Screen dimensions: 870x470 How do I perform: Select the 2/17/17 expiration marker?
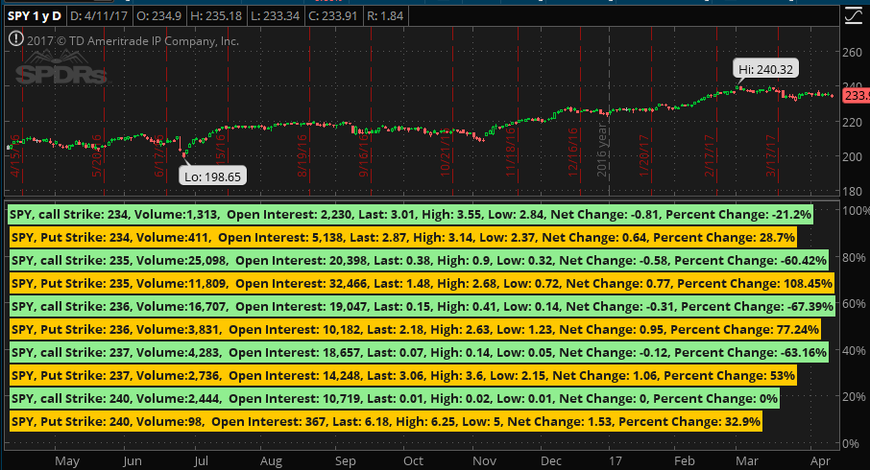709,155
